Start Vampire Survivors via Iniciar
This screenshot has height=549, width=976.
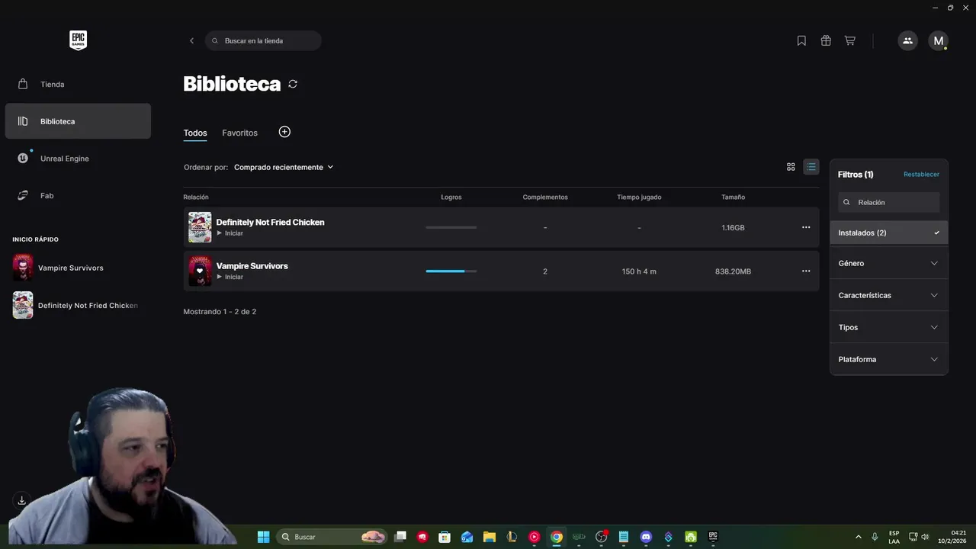tap(230, 277)
